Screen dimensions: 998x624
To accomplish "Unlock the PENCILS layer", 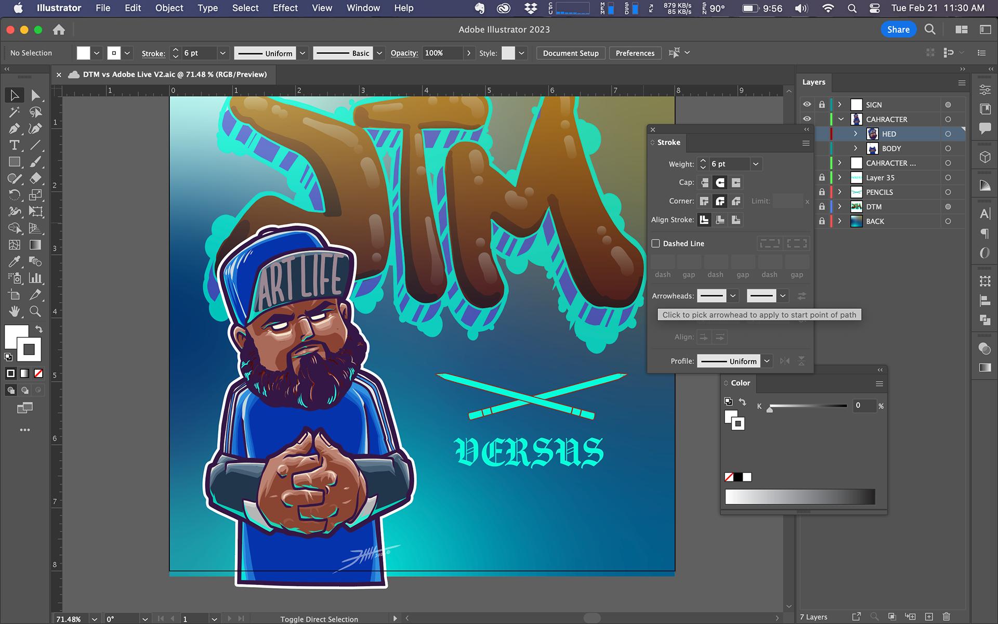I will pos(822,192).
